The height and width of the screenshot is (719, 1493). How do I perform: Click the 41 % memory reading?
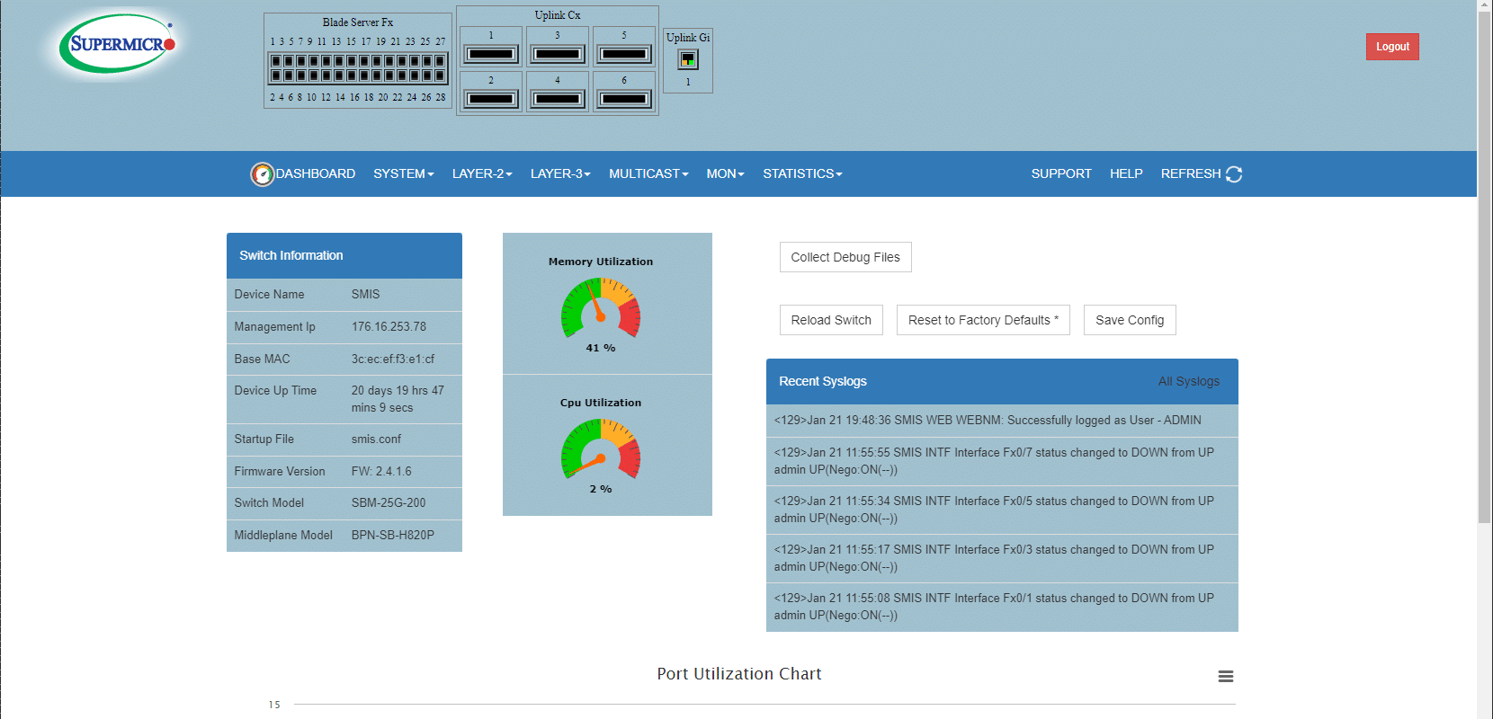click(x=601, y=348)
